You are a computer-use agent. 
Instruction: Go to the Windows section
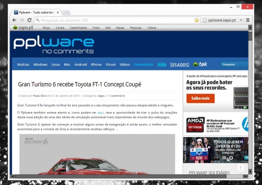(x=40, y=65)
